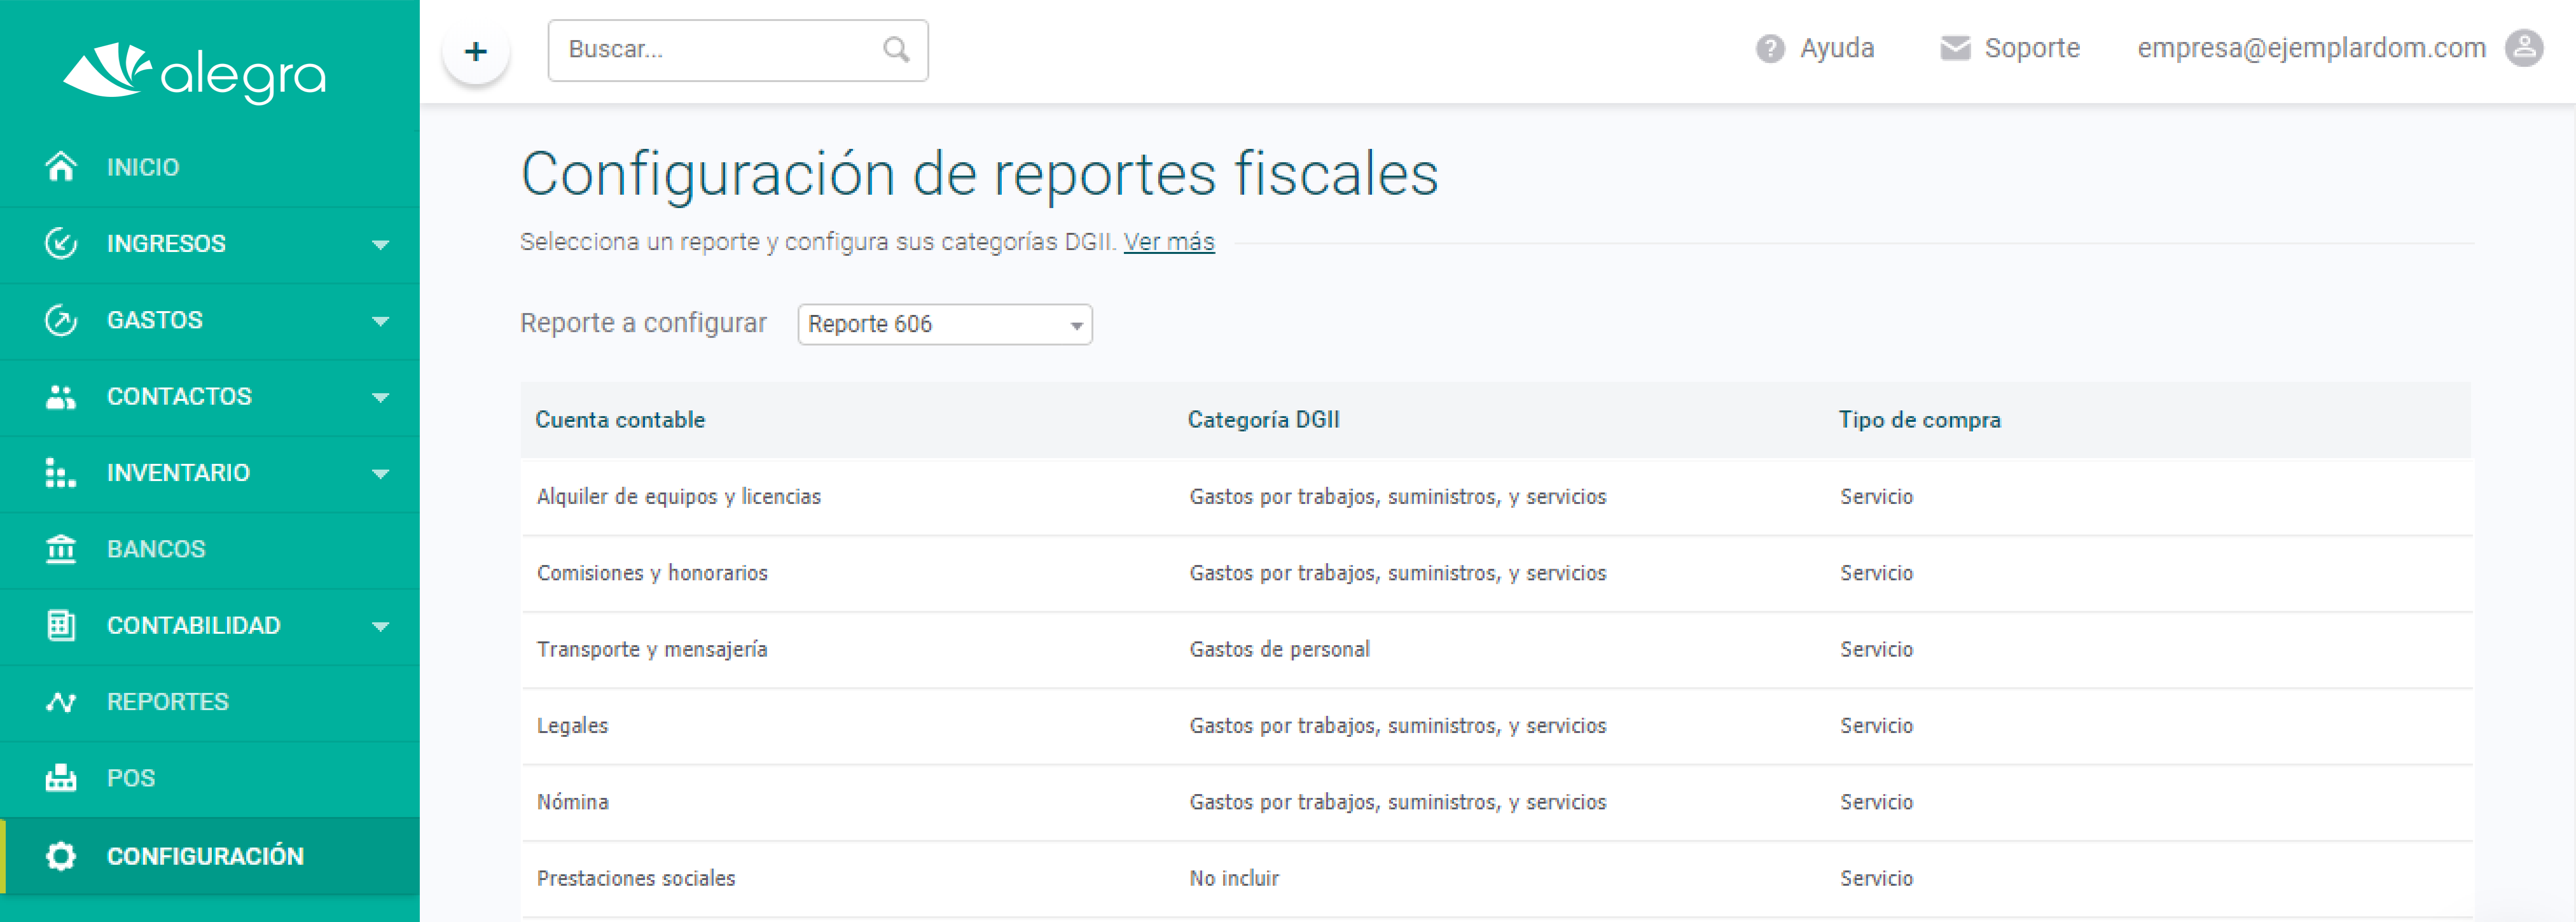Click the plus quick-create button
This screenshot has width=2576, height=922.
tap(476, 51)
